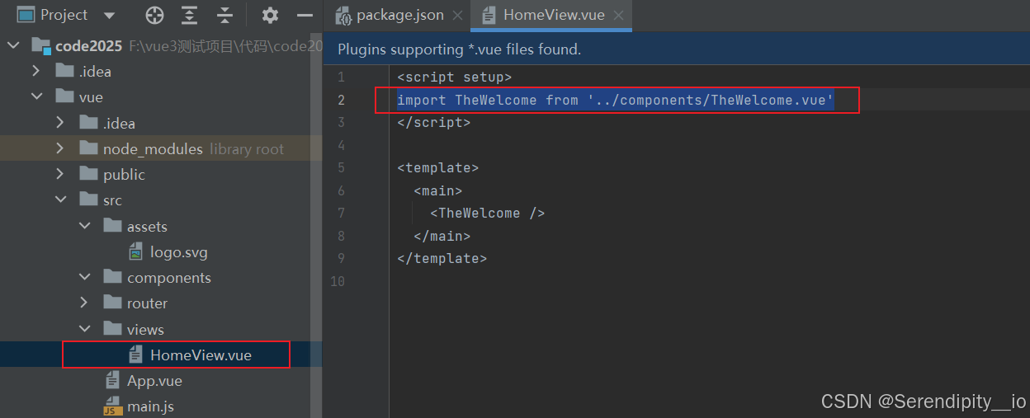
Task: Select main.js in the project tree
Action: point(161,406)
